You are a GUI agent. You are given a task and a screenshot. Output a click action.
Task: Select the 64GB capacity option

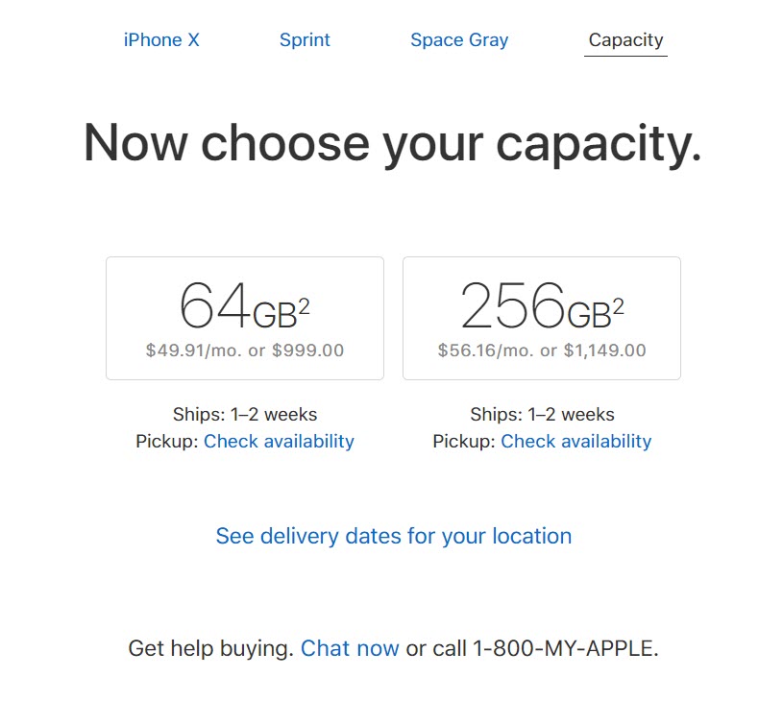tap(244, 317)
